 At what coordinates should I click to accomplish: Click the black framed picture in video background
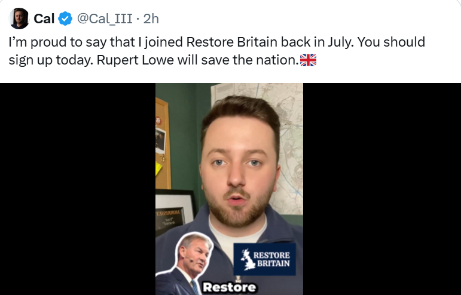175,212
